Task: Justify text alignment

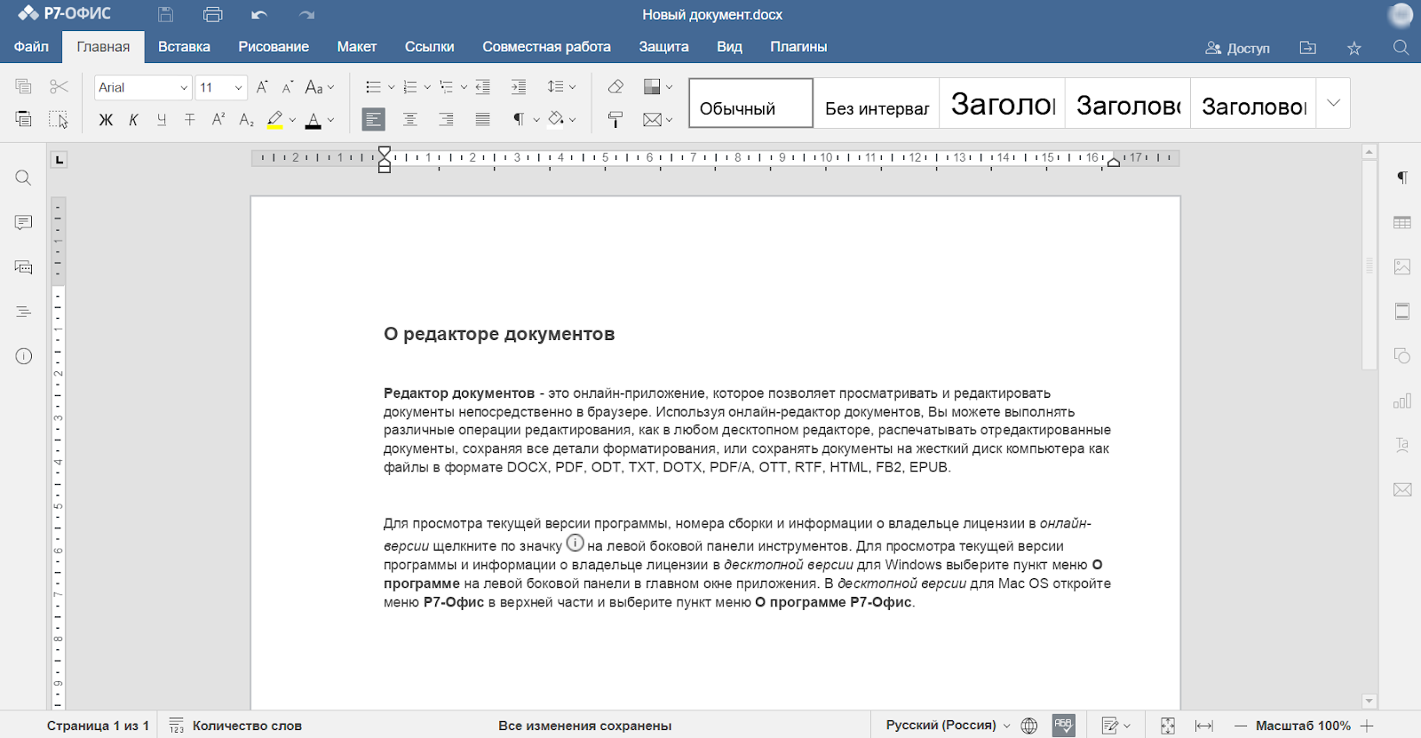Action: tap(482, 119)
